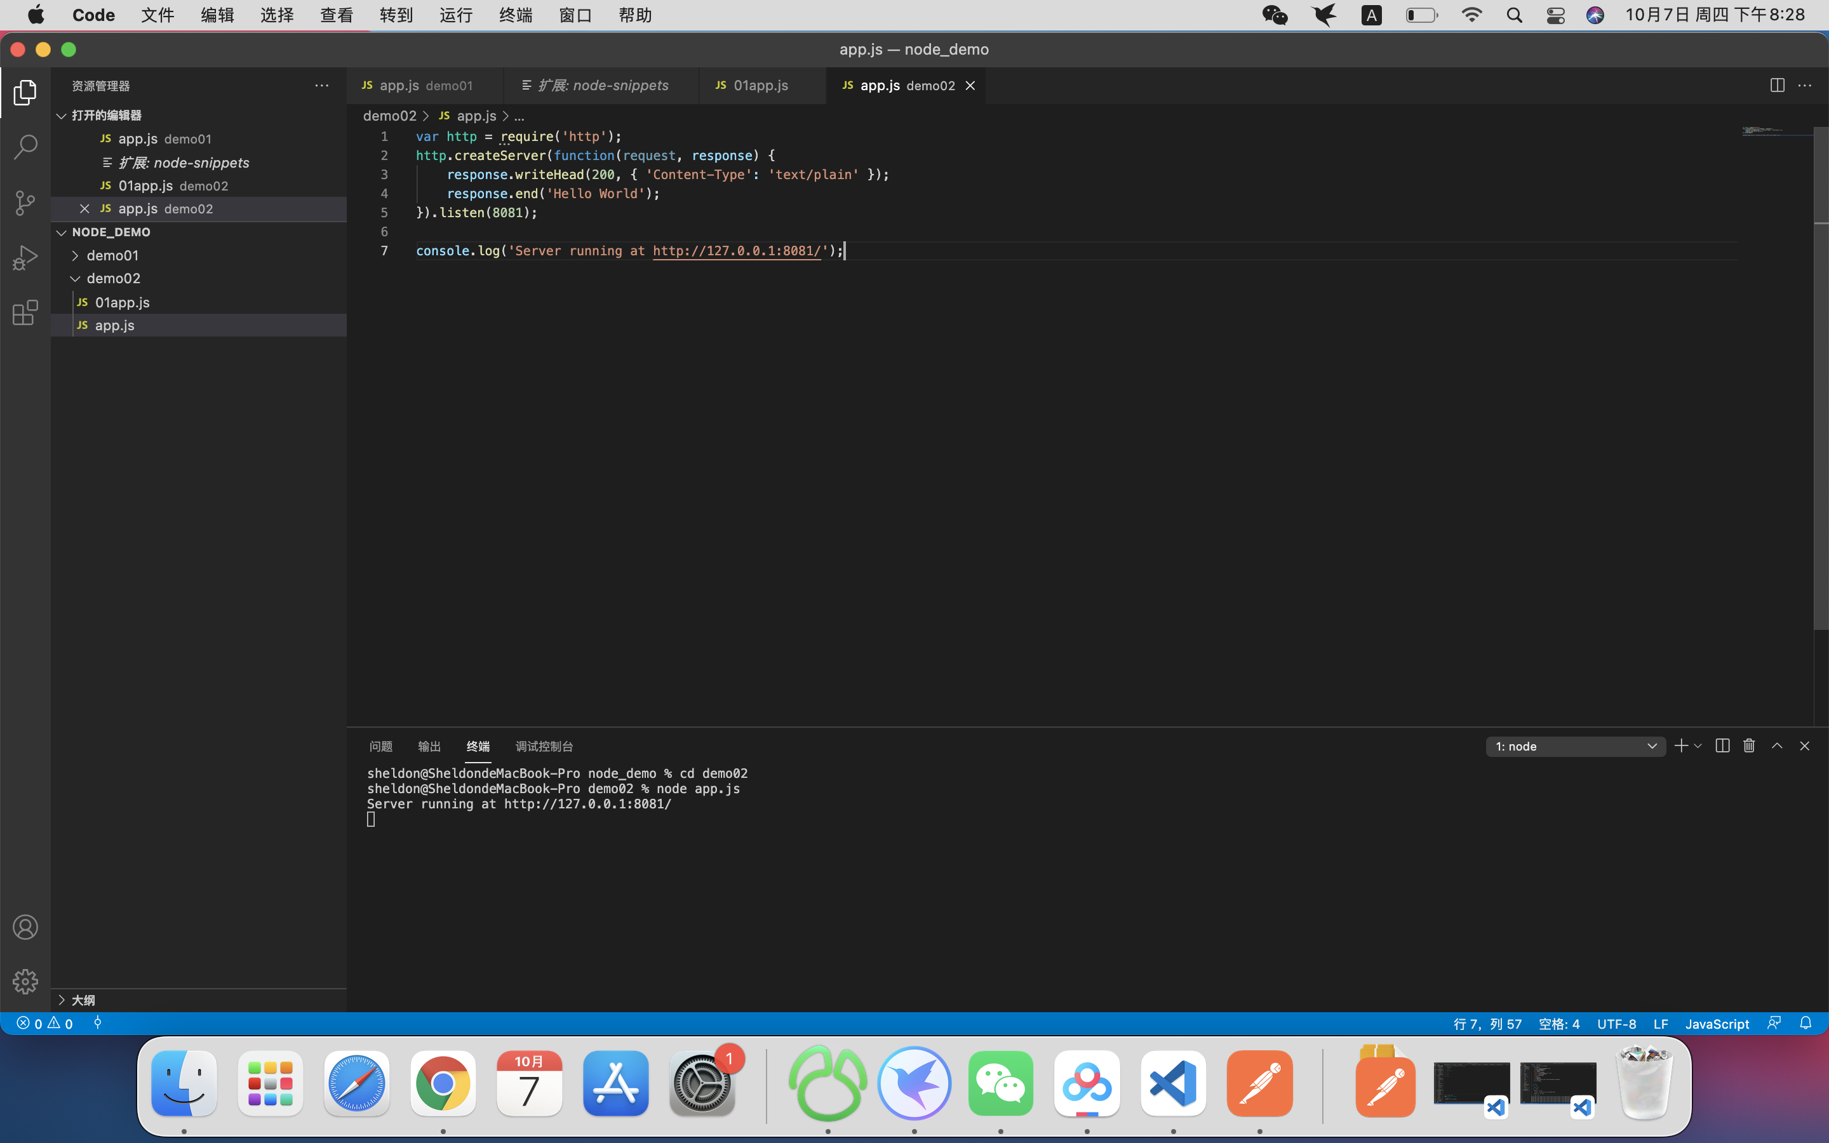Open the Search view in activity bar

click(x=25, y=147)
